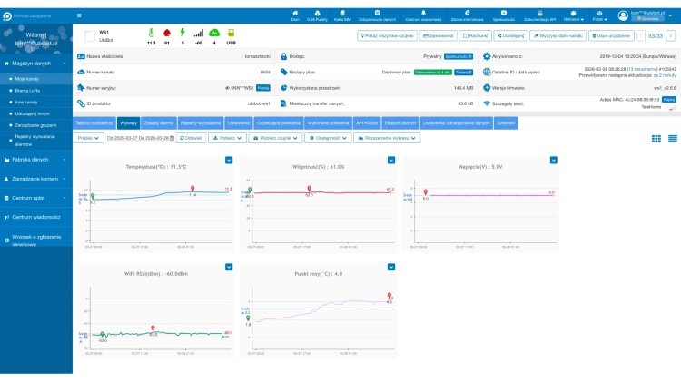Click the Odśwież refresh button
Screen dimensions: 681x382
191,138
